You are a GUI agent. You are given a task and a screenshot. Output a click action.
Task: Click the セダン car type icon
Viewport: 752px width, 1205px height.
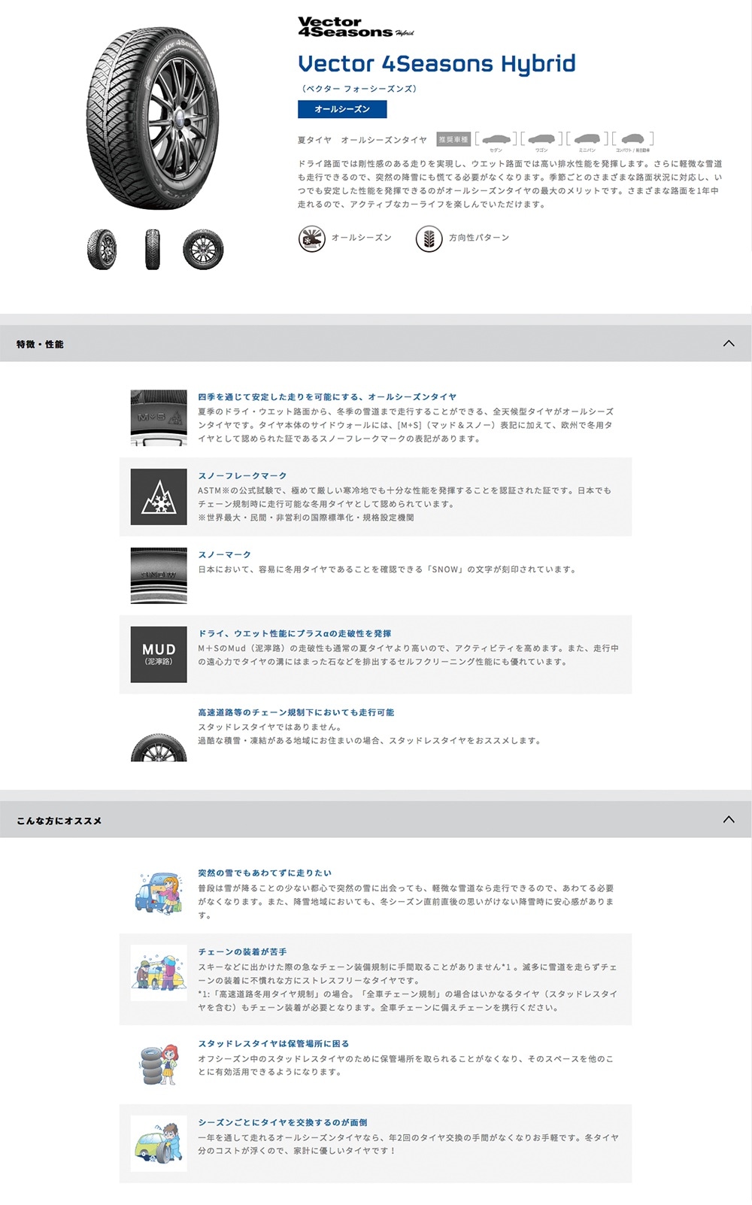point(496,140)
